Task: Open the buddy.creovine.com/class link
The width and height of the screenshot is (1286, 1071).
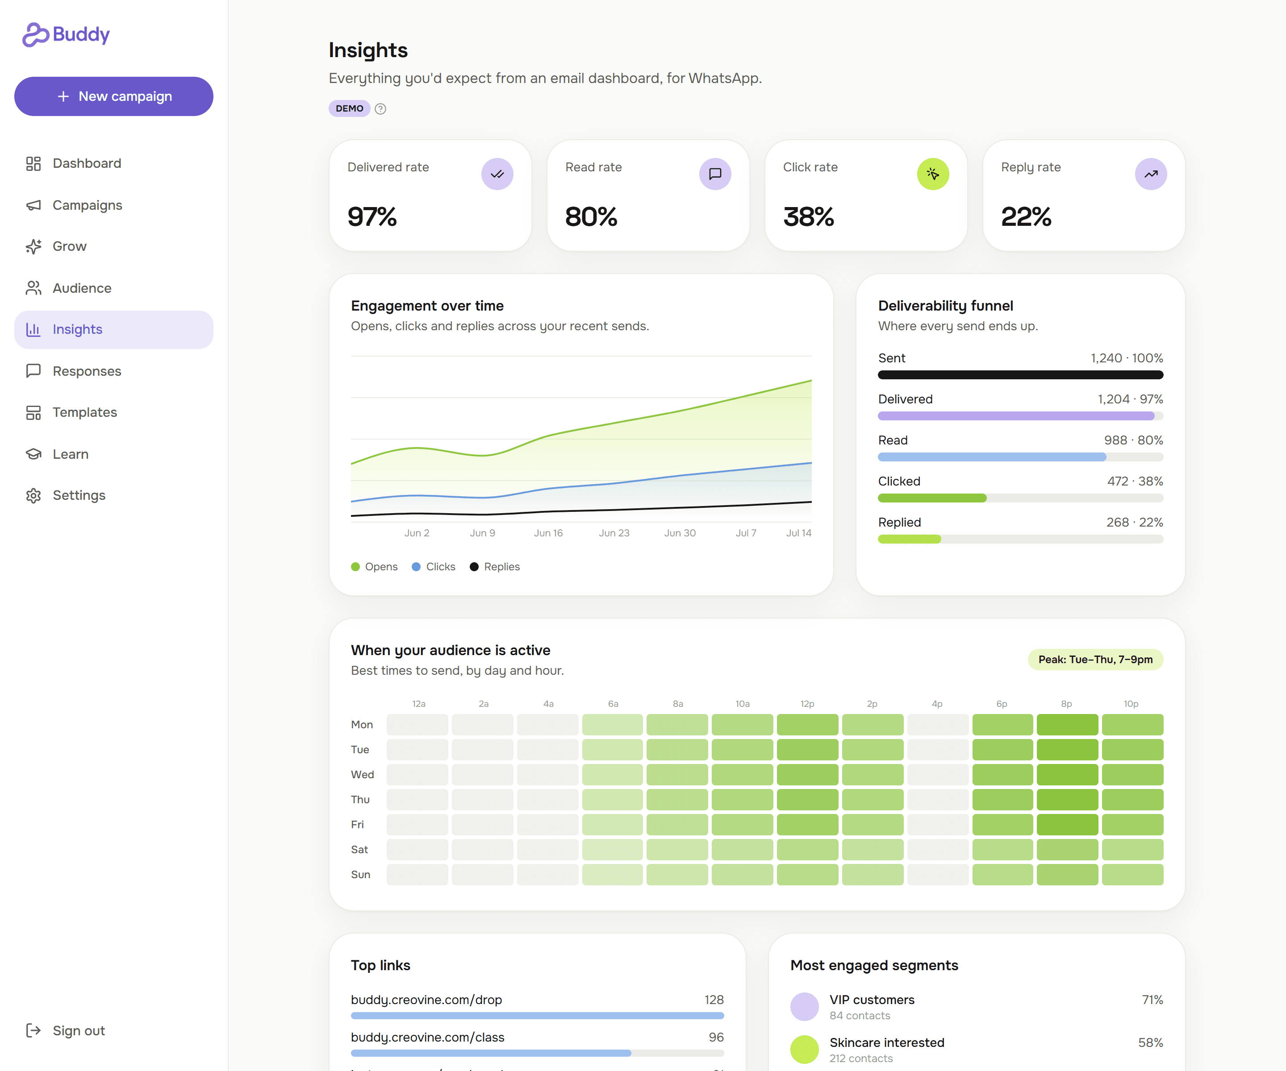Action: (x=427, y=1038)
